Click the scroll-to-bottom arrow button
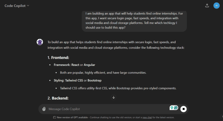 pos(114,97)
